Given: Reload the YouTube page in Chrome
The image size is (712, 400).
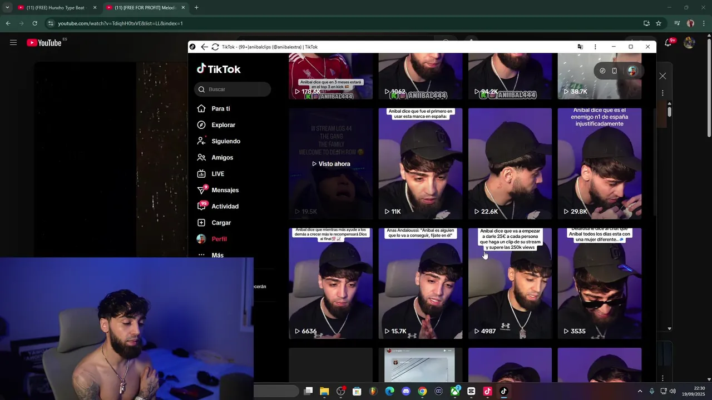Looking at the screenshot, I should 34,23.
